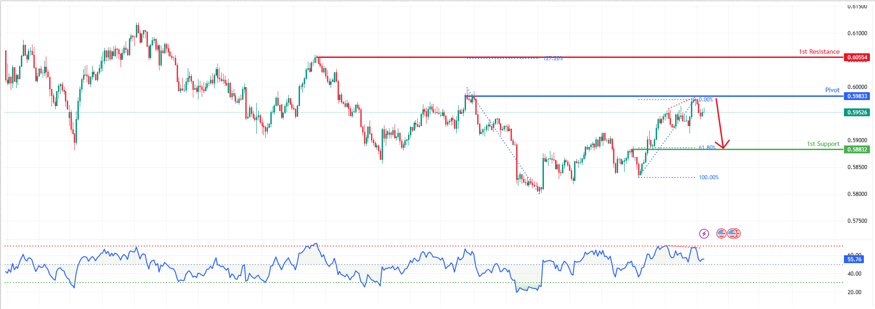Click the 0.61000 price axis value
875x309 pixels.
(x=857, y=33)
